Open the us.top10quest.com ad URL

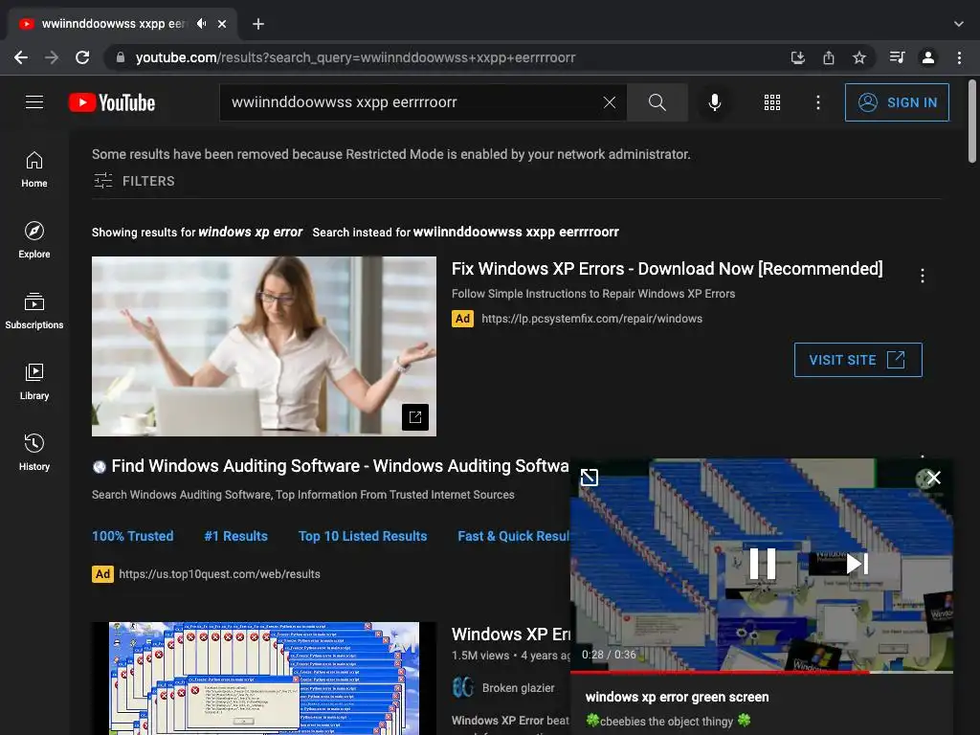click(219, 574)
